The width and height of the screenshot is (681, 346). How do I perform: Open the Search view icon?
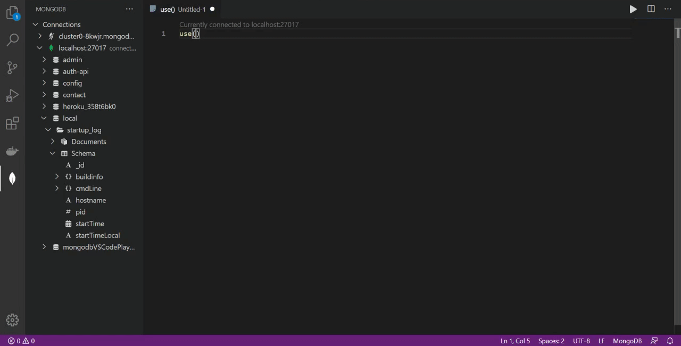pyautogui.click(x=12, y=40)
